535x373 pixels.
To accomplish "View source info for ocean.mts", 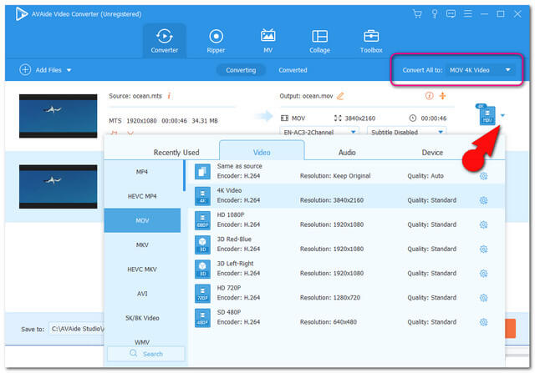I will [169, 96].
